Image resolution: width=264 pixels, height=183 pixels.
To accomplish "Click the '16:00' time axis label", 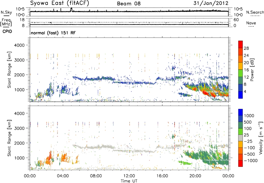I will 162,176.
